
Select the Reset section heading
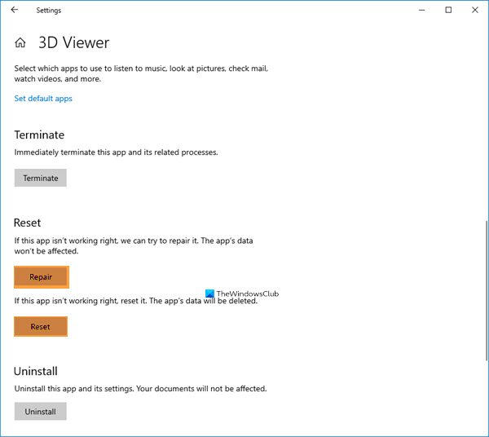tap(28, 223)
